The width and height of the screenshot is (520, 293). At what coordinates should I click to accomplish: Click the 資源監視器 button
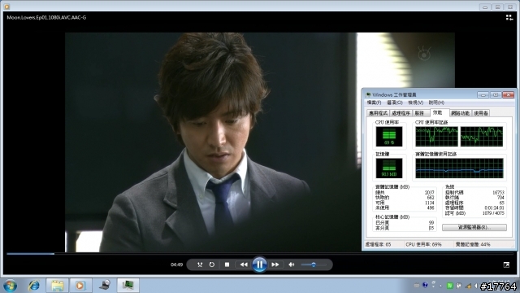474,228
